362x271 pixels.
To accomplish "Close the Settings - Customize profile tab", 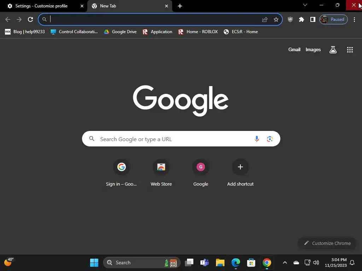I will [x=82, y=6].
